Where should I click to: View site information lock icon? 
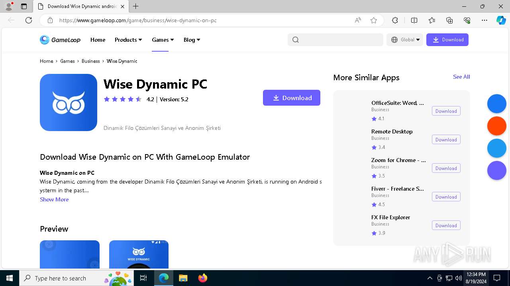[50, 20]
